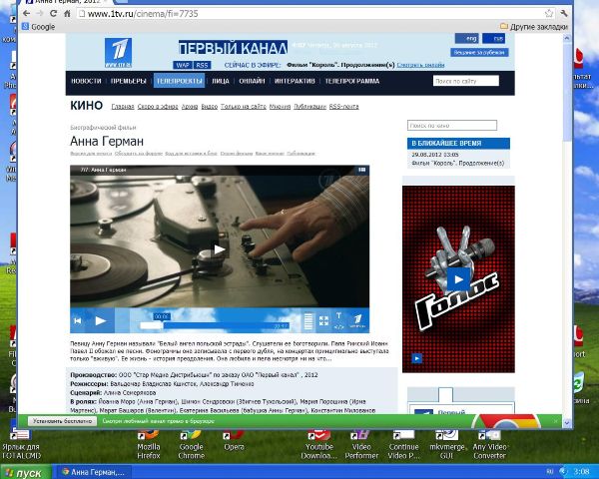Image resolution: width=599 pixels, height=479 pixels.
Task: Open mkvmerge GUI desktop shortcut
Action: [446, 444]
